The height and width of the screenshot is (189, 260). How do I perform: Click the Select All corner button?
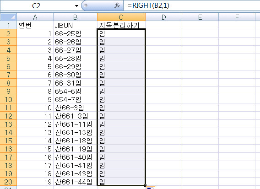8,17
